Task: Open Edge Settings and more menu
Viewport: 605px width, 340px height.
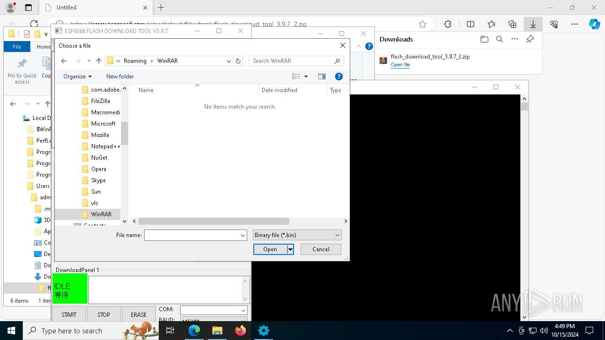Action: tap(575, 24)
